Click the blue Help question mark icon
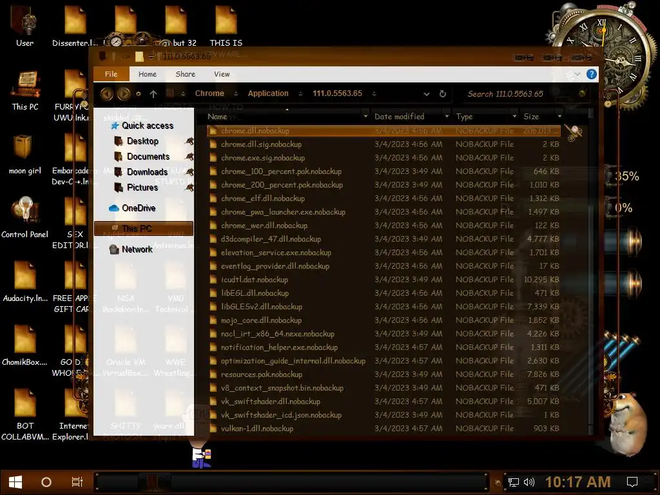Viewport: 660px width, 495px height. point(592,74)
